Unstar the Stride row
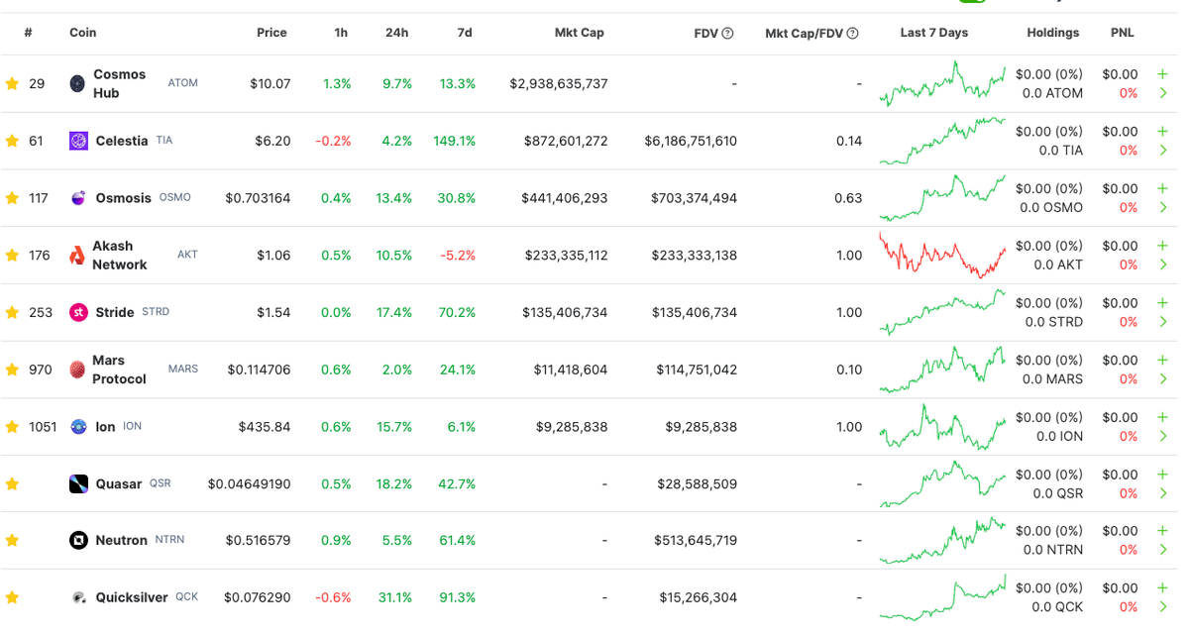Image resolution: width=1189 pixels, height=636 pixels. pos(12,313)
